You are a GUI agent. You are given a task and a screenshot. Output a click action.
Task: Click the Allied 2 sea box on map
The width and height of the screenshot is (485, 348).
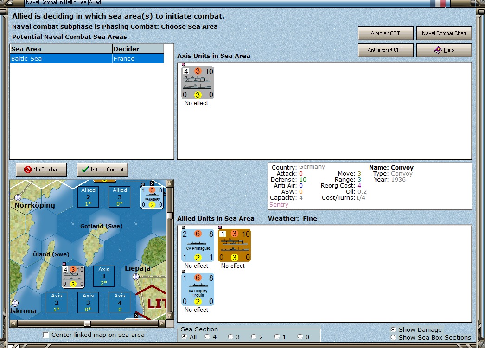tap(88, 197)
